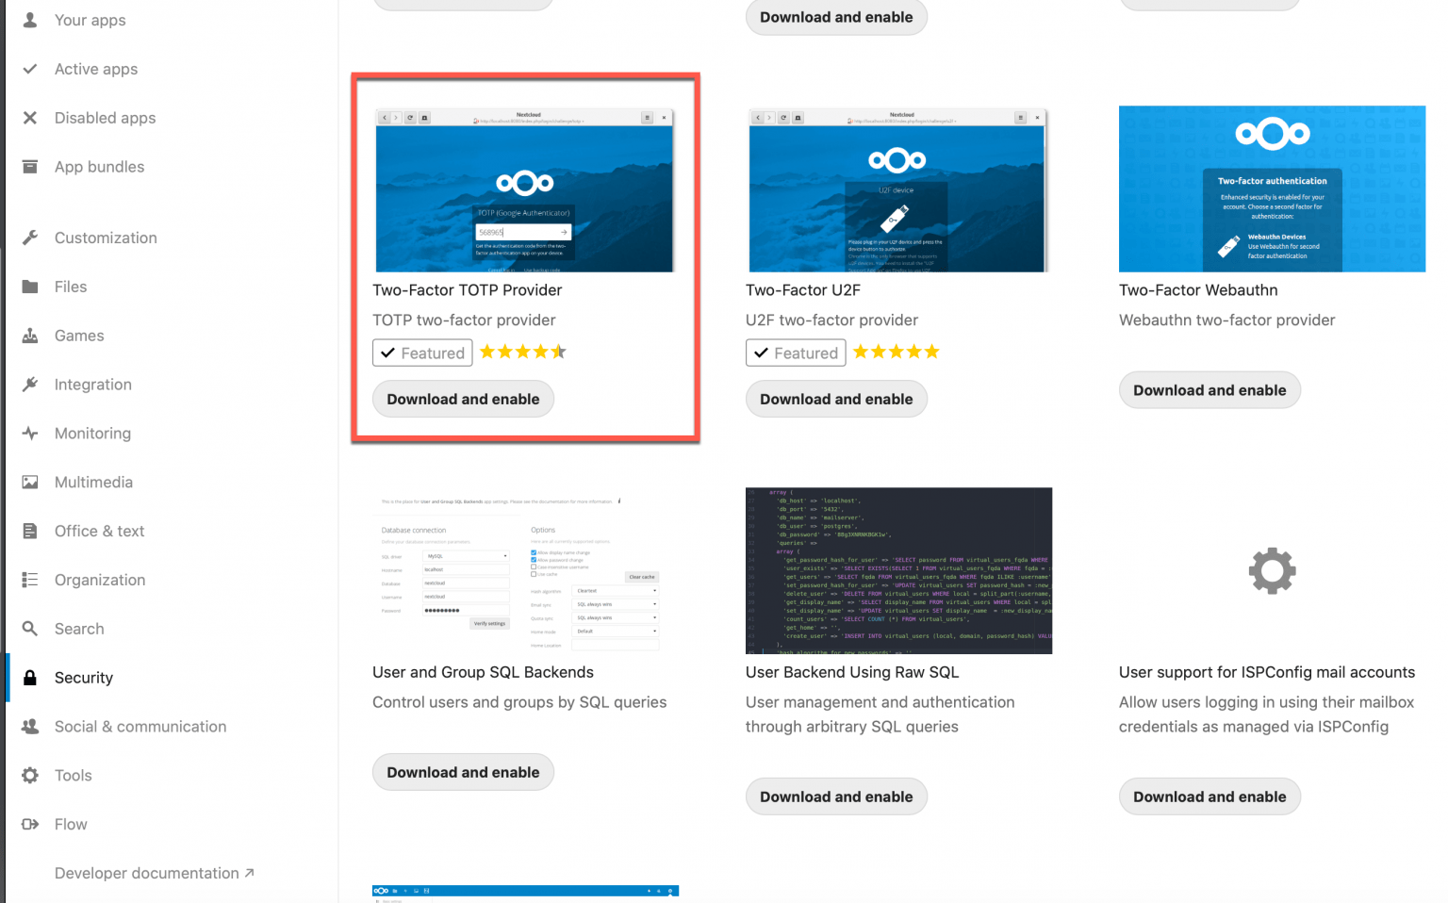
Task: Select the checkmark icon for Active apps
Action: point(30,69)
